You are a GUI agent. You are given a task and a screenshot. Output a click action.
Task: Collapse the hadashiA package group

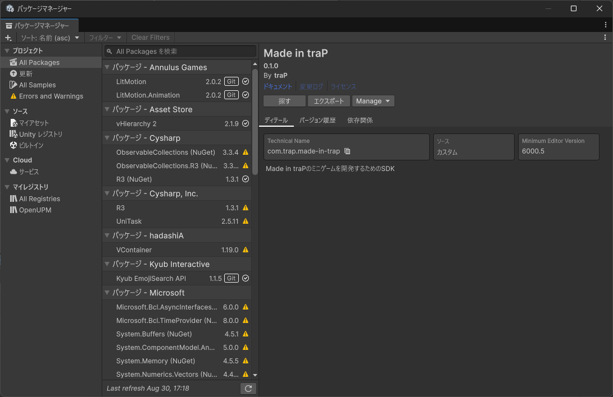click(x=107, y=236)
